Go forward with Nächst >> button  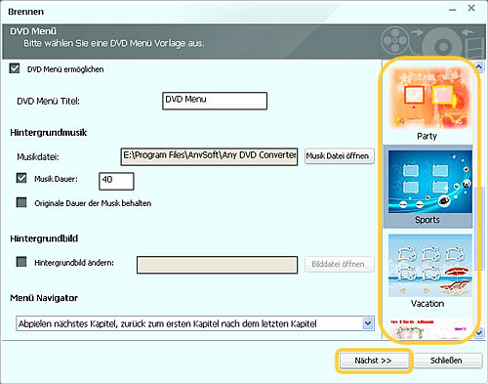[x=374, y=361]
